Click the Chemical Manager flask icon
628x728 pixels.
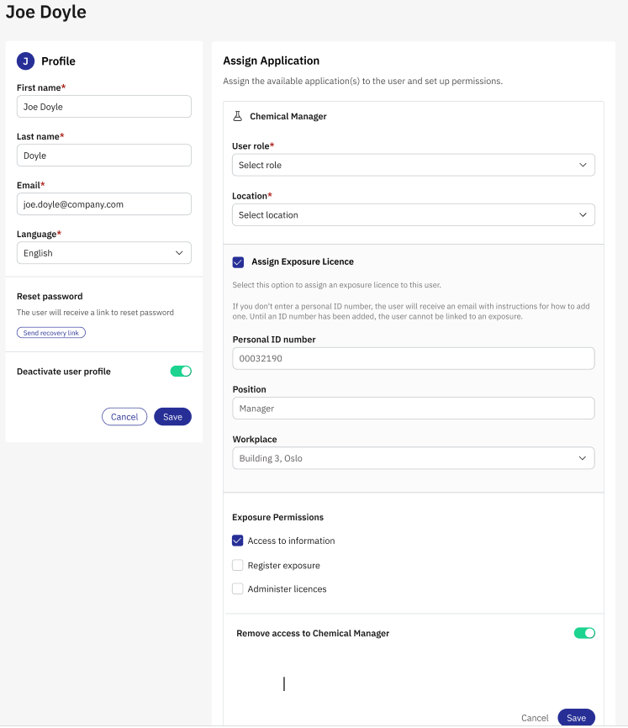click(237, 117)
